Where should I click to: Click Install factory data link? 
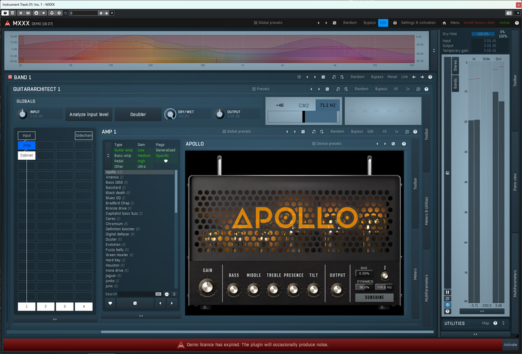coord(479,23)
